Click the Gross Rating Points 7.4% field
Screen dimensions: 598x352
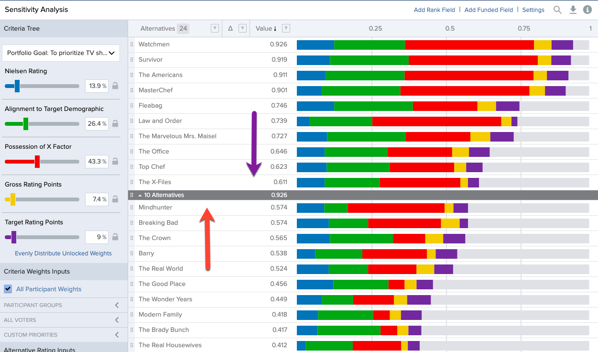click(97, 199)
